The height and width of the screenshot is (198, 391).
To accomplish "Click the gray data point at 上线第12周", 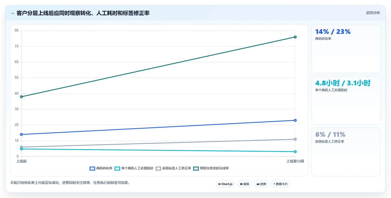I will tap(295, 139).
